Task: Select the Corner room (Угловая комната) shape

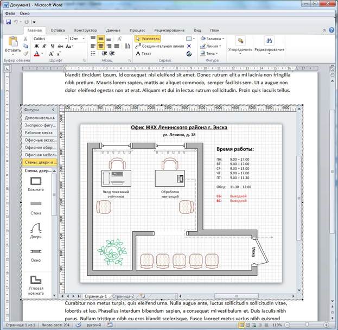Action: [x=36, y=285]
